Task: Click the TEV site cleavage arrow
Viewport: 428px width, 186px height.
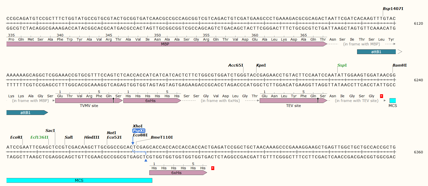Action: tap(318, 100)
